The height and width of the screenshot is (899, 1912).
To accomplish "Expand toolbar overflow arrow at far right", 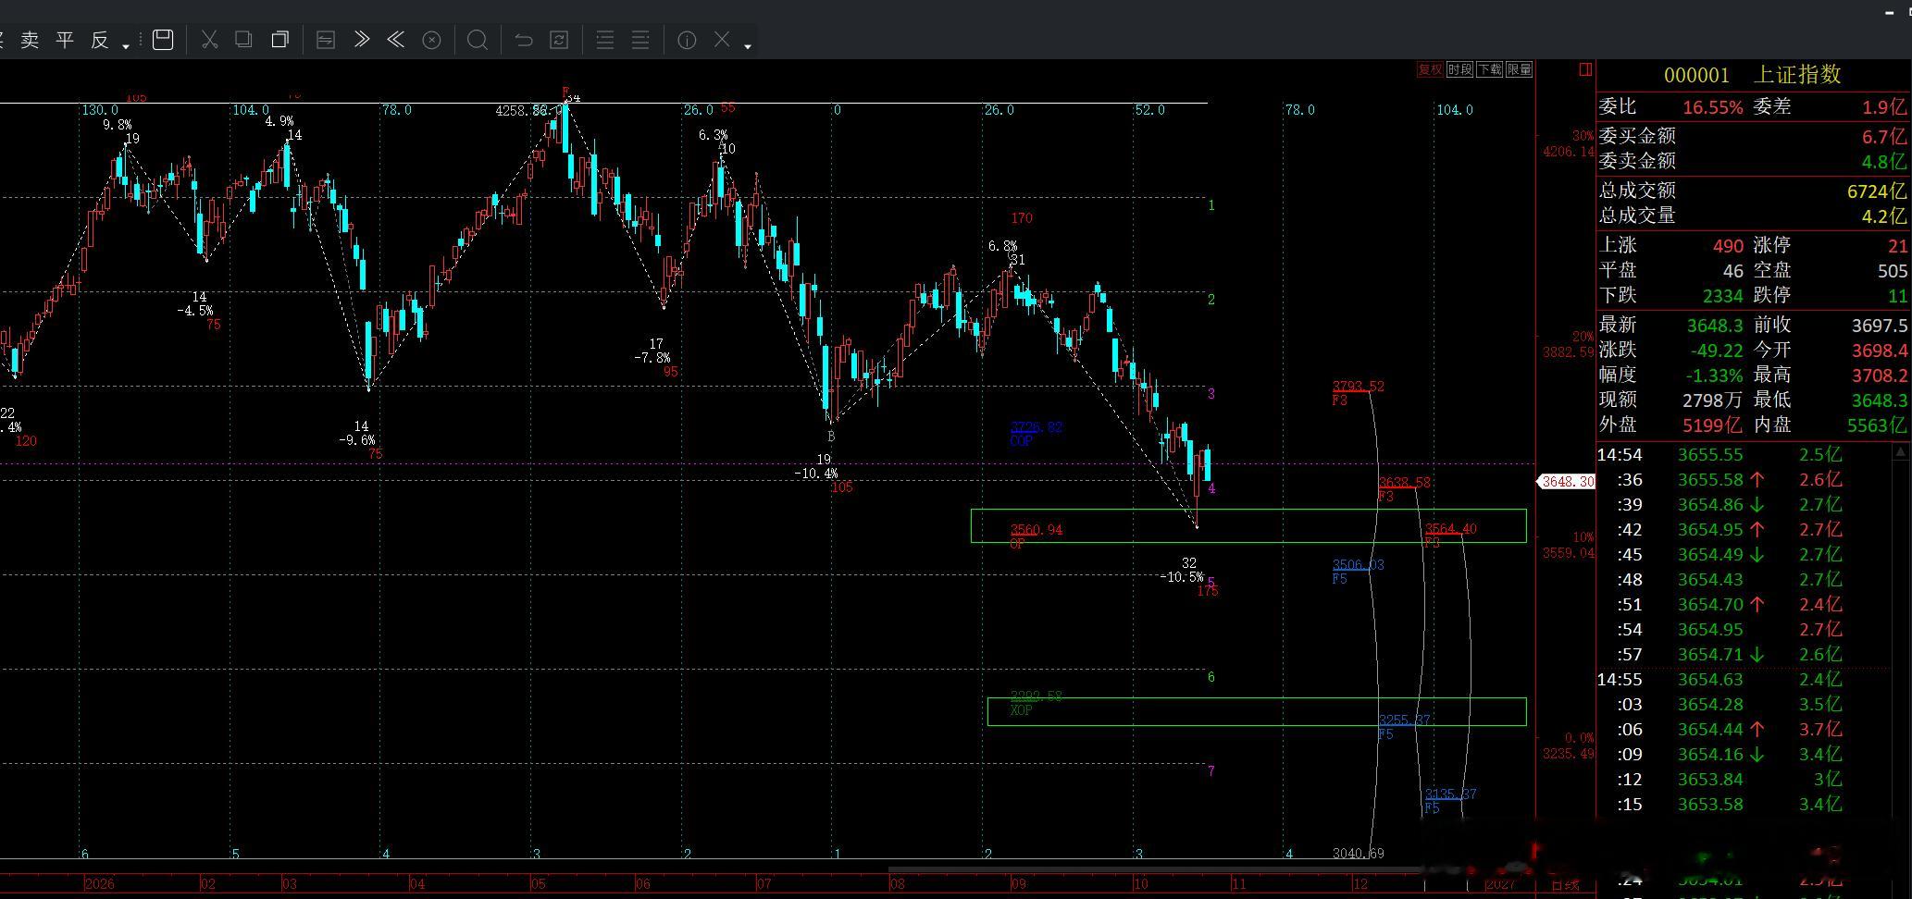I will tap(747, 45).
